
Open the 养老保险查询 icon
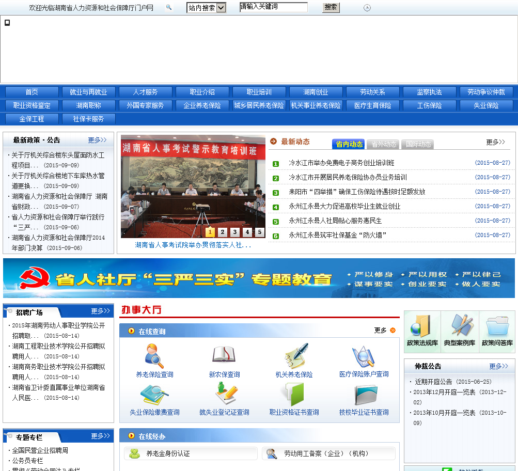154,356
